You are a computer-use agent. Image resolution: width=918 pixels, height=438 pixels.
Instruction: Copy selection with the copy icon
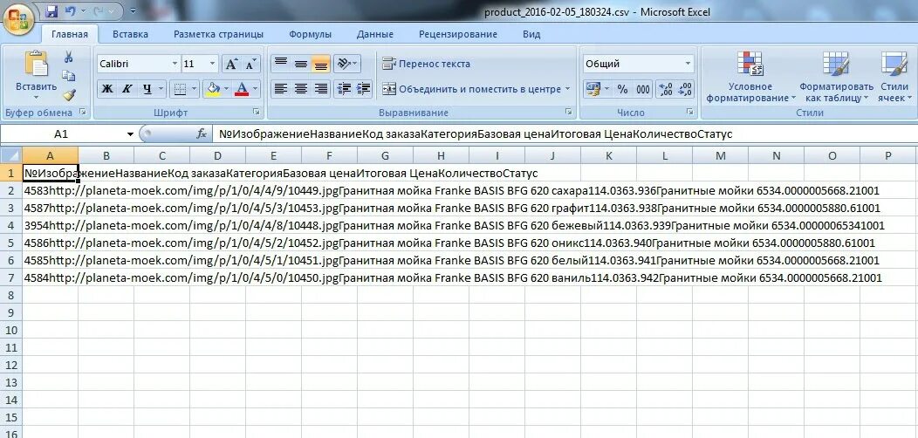coord(68,76)
